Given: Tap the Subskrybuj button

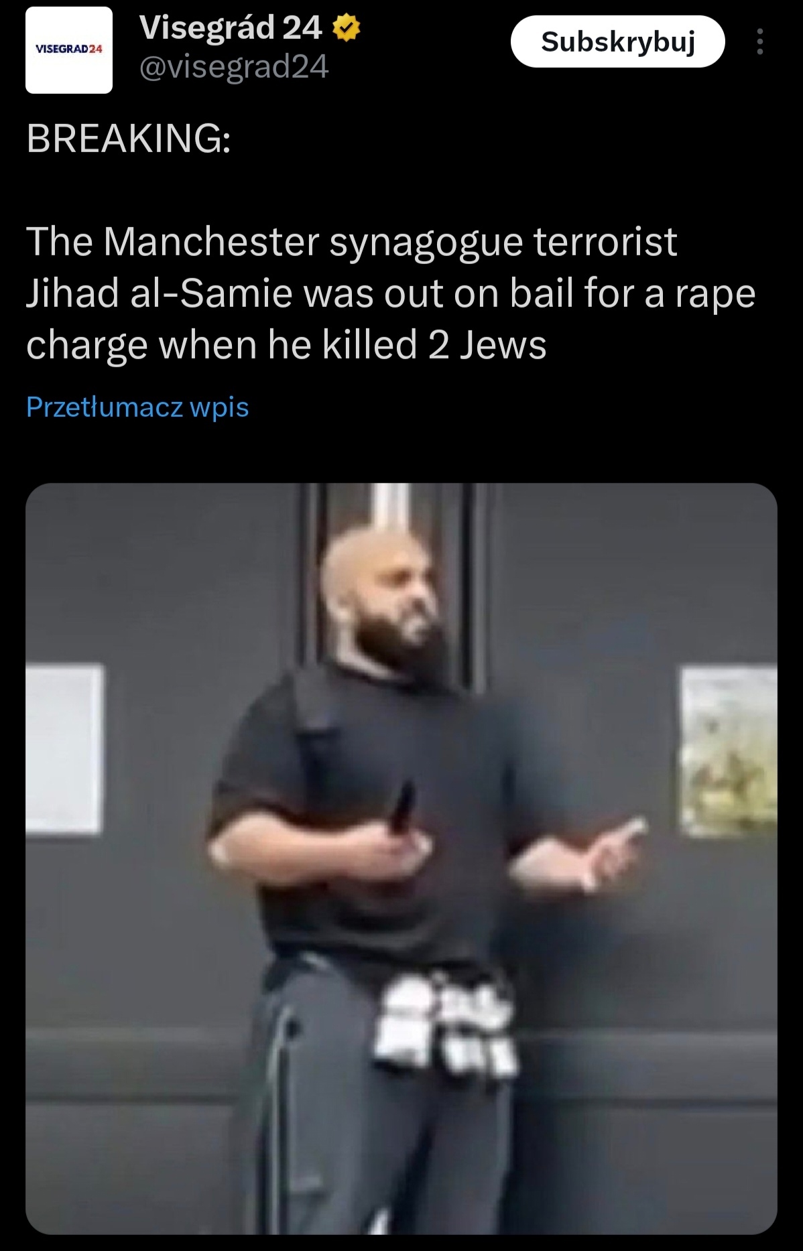Looking at the screenshot, I should 617,42.
